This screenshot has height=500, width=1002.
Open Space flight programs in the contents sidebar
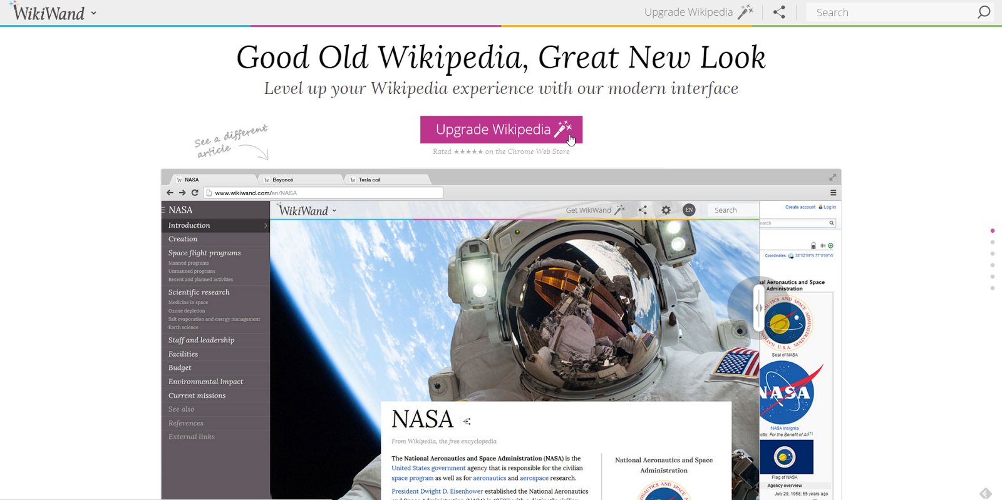[205, 253]
